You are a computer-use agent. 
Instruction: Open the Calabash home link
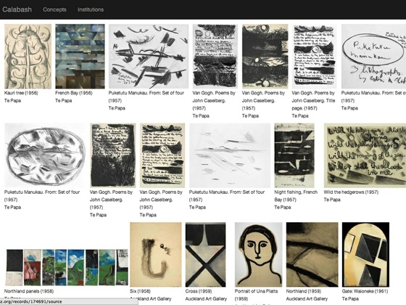(x=17, y=9)
